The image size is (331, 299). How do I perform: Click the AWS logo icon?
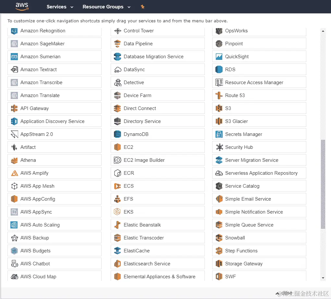click(22, 6)
